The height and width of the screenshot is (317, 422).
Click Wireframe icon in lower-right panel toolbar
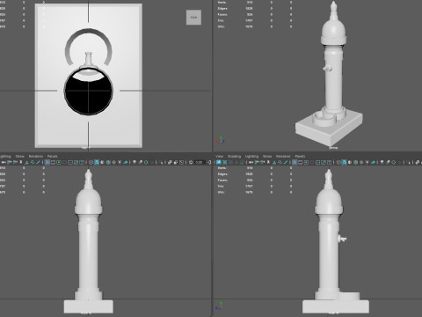click(338, 162)
